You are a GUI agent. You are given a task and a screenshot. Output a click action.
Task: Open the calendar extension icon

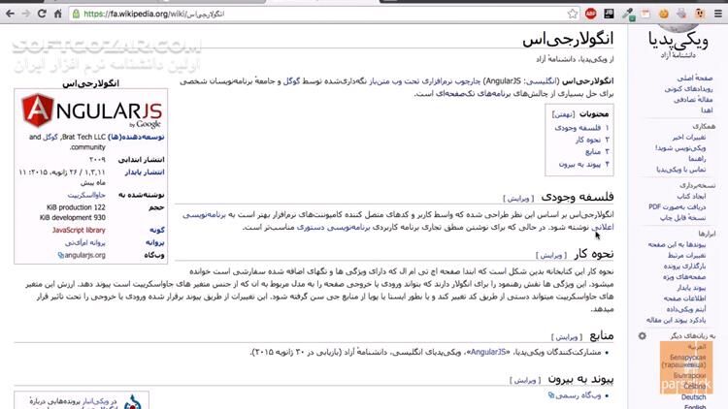pyautogui.click(x=645, y=14)
